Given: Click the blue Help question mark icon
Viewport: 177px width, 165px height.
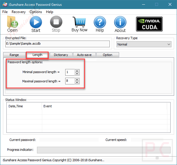Looking at the screenshot, I should click(x=100, y=22).
